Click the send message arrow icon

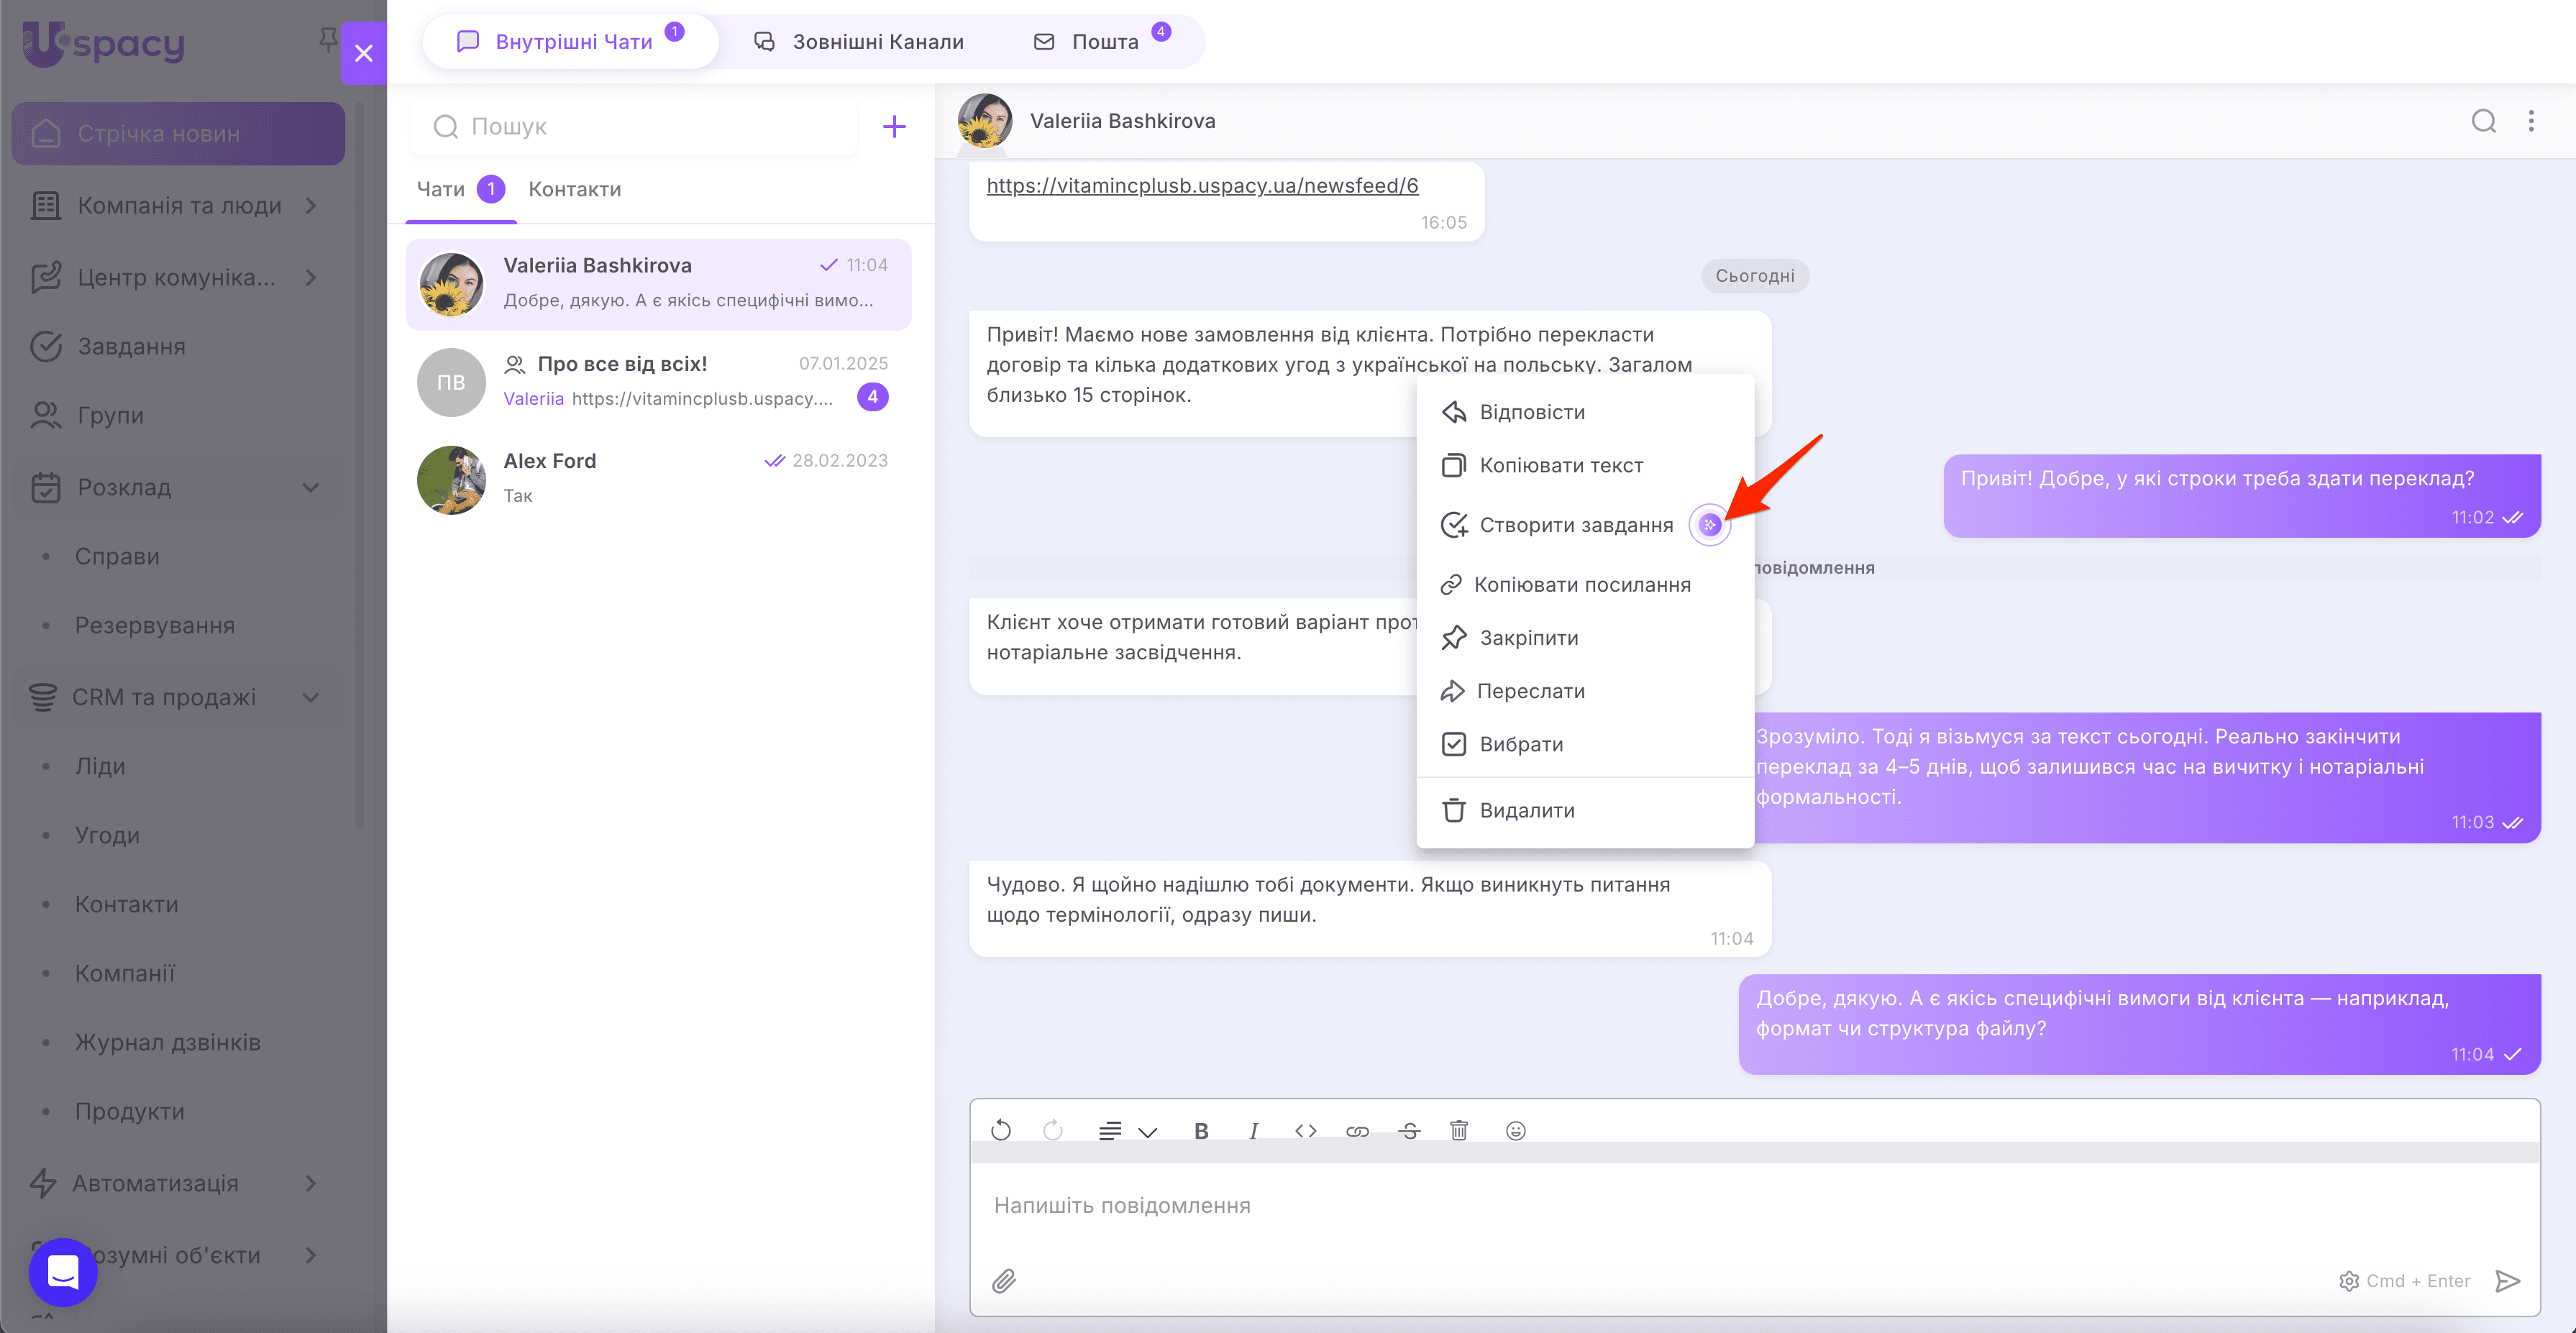pyautogui.click(x=2507, y=1280)
